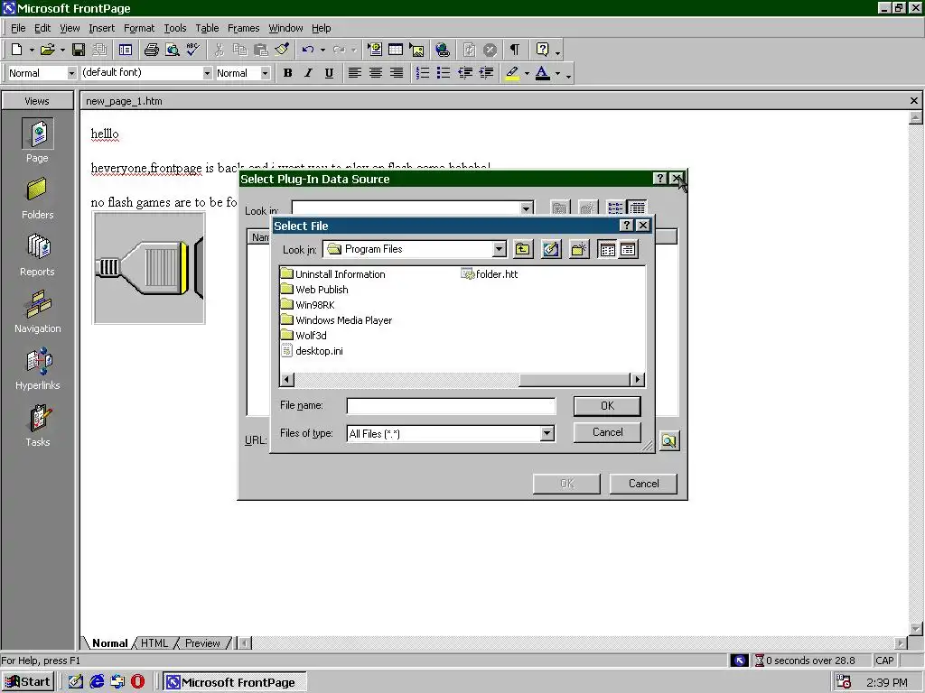Screen dimensions: 925x693
Task: Open Navigation view in Views bar
Action: pyautogui.click(x=37, y=312)
